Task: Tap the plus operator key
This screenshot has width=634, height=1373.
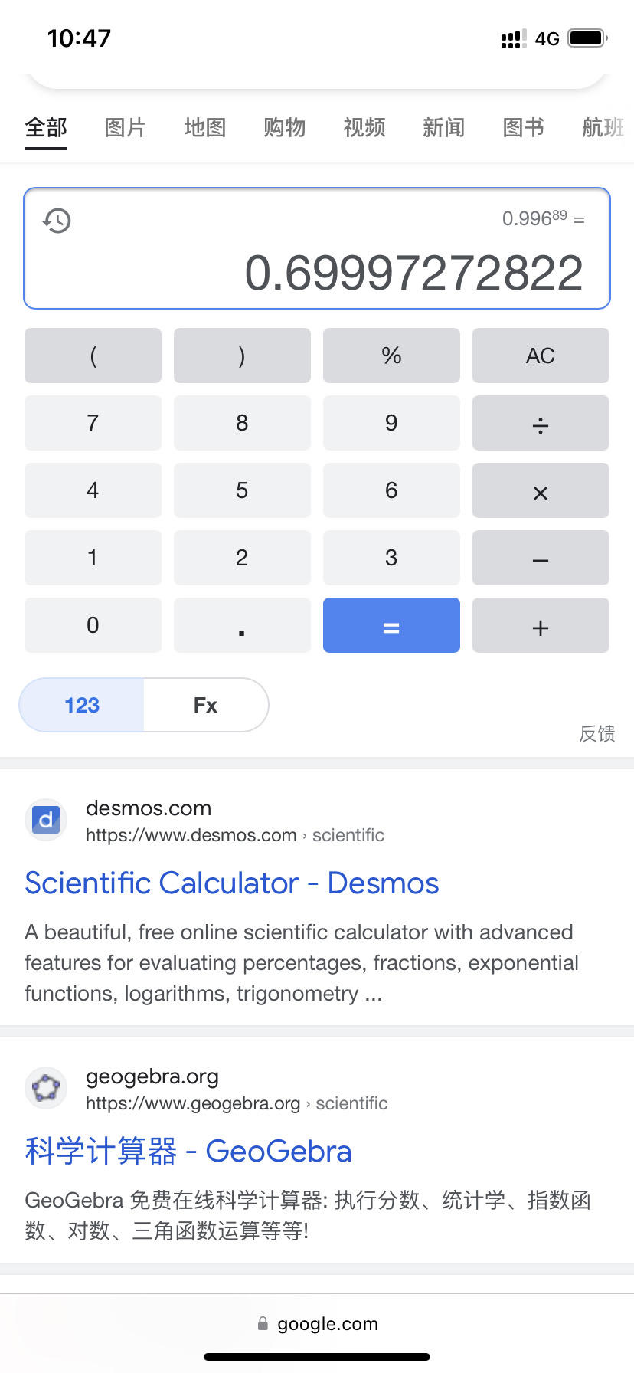Action: [x=541, y=625]
